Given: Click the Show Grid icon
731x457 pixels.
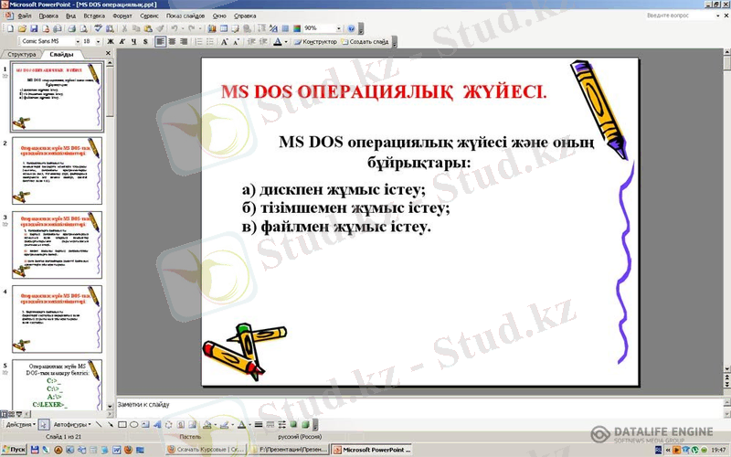Looking at the screenshot, I should click(285, 28).
